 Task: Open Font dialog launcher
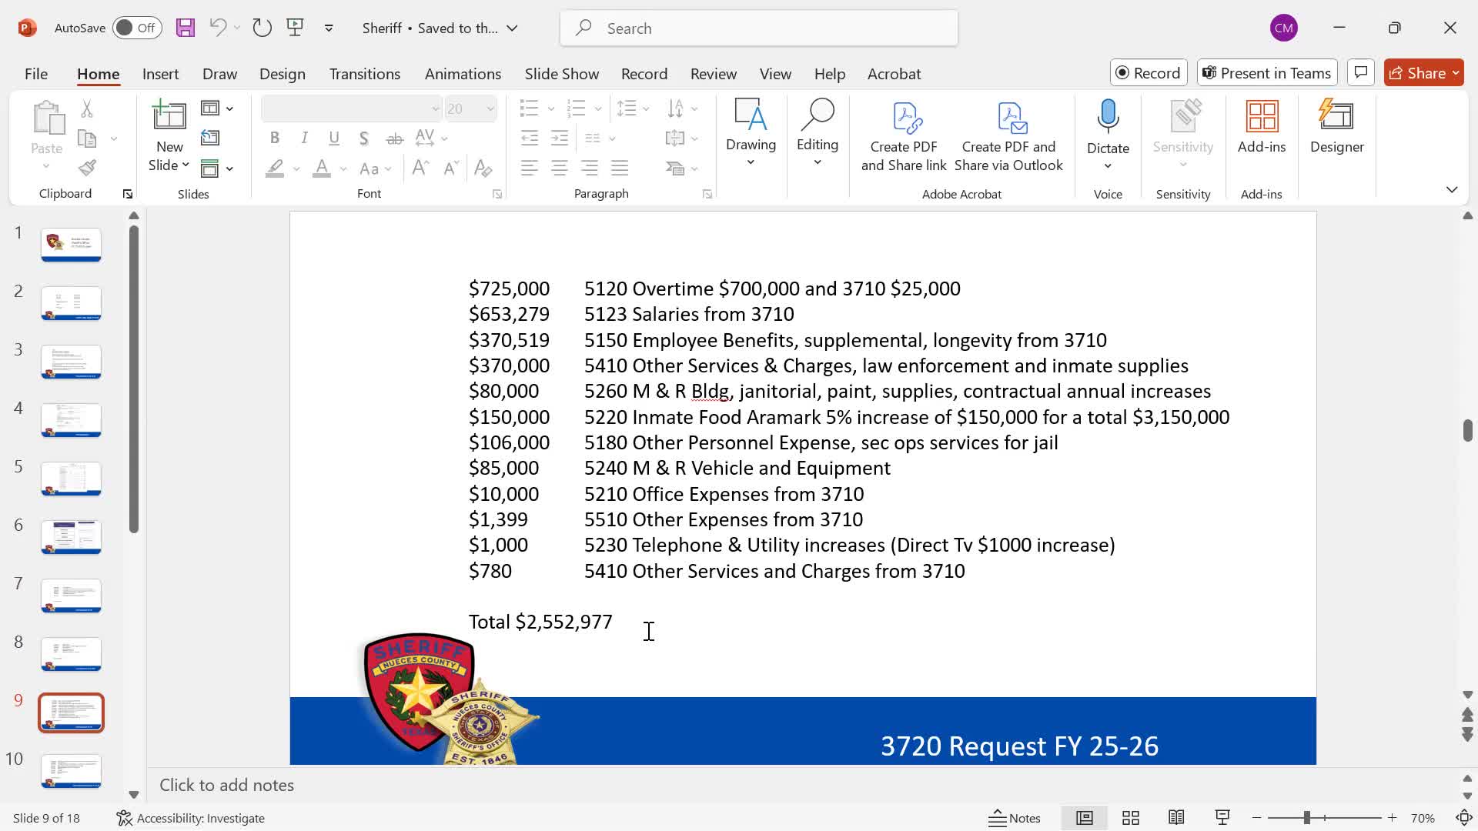(497, 195)
